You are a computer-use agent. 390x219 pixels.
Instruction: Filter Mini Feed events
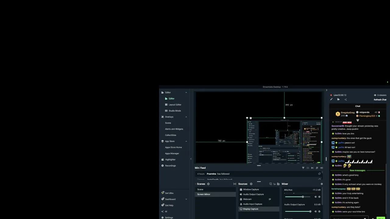303,168
